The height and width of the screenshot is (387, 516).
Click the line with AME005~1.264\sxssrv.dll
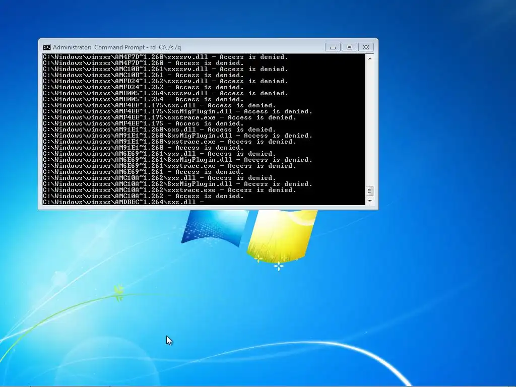click(165, 93)
